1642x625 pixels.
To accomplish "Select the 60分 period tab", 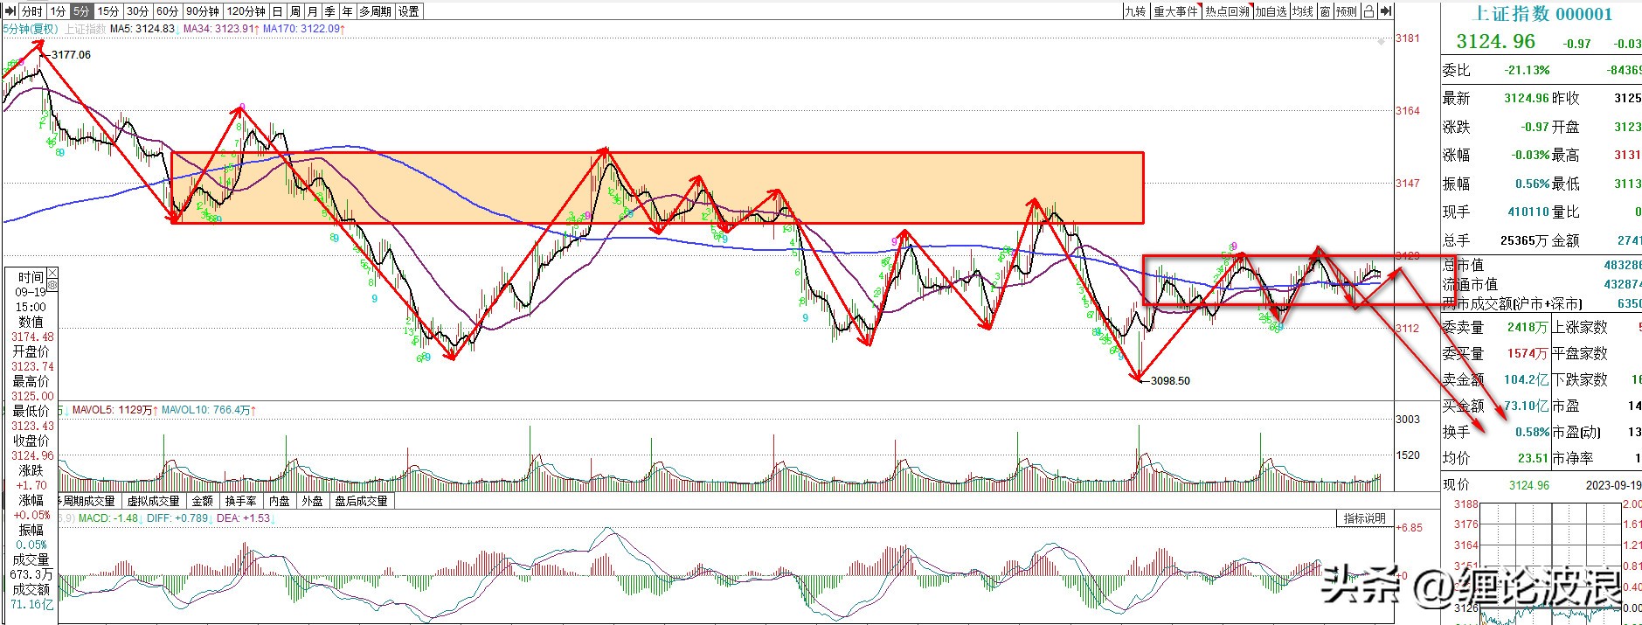I will pyautogui.click(x=167, y=11).
